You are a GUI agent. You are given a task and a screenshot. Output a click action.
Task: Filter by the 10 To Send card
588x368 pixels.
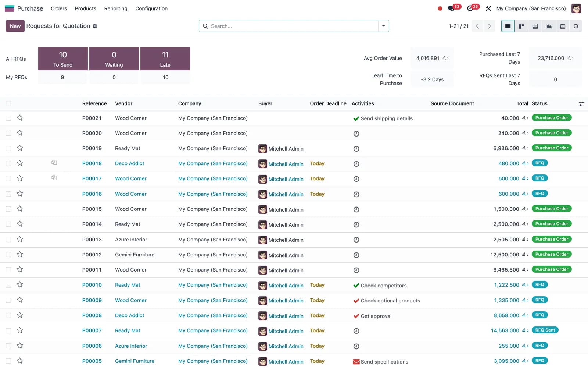pos(63,59)
